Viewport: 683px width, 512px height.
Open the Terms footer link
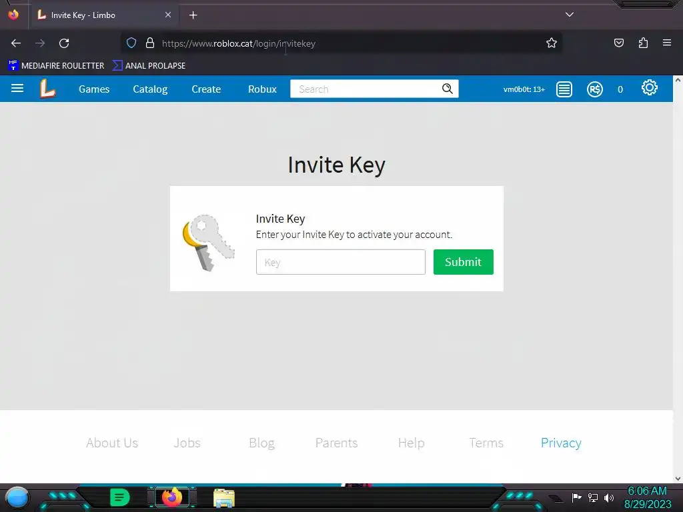[486, 443]
